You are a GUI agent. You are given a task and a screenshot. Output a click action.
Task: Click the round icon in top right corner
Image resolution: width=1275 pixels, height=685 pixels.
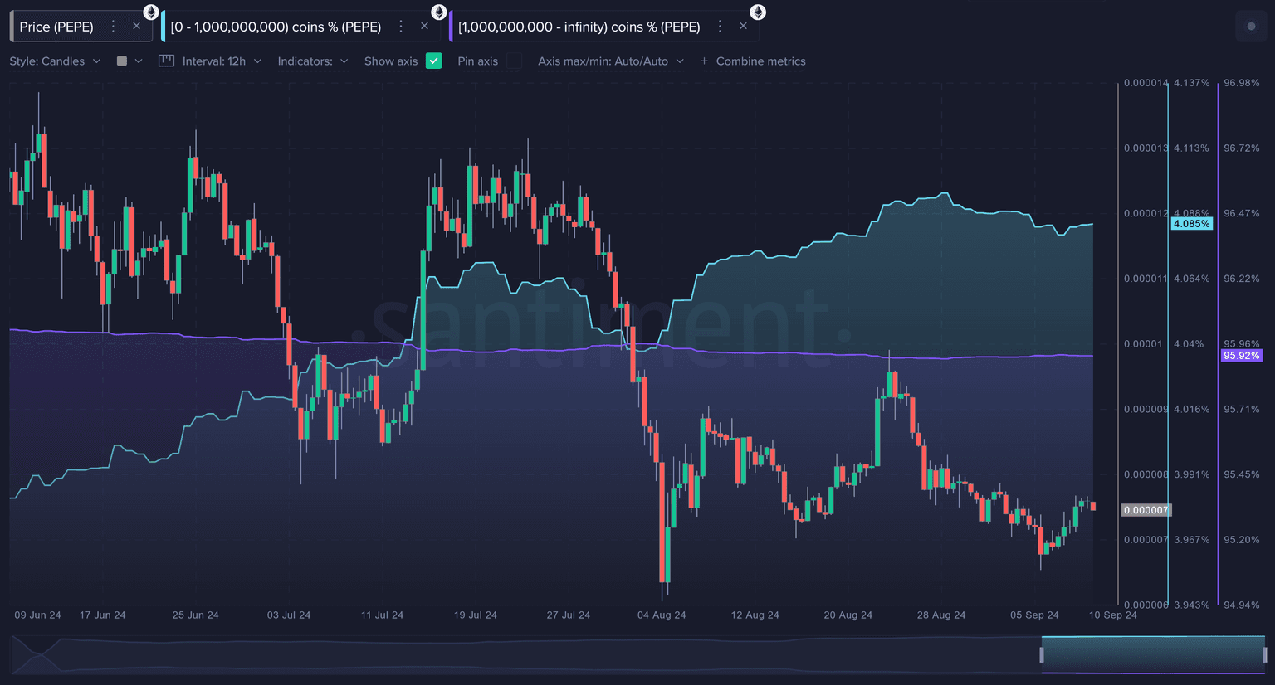pyautogui.click(x=1251, y=27)
